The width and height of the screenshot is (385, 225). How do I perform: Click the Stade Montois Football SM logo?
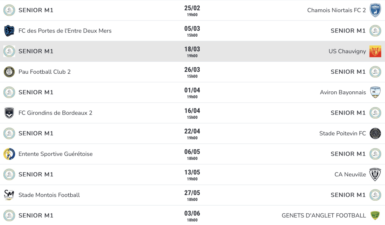coord(9,195)
